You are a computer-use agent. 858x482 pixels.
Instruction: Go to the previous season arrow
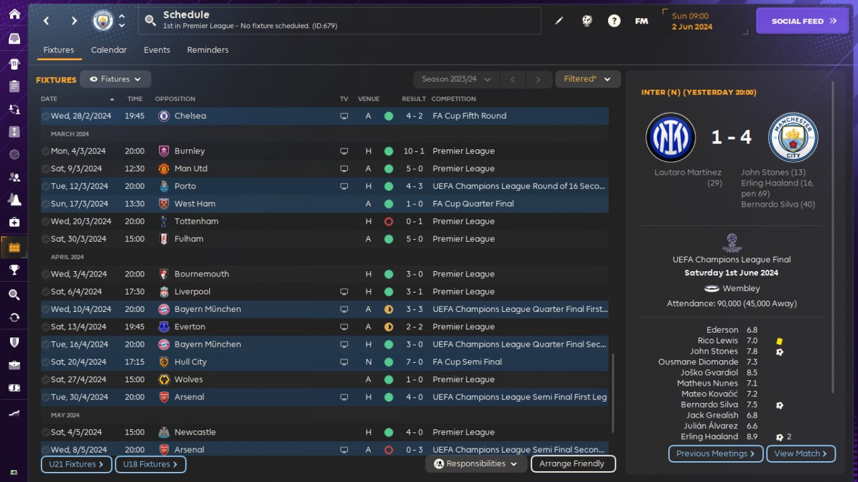click(513, 79)
